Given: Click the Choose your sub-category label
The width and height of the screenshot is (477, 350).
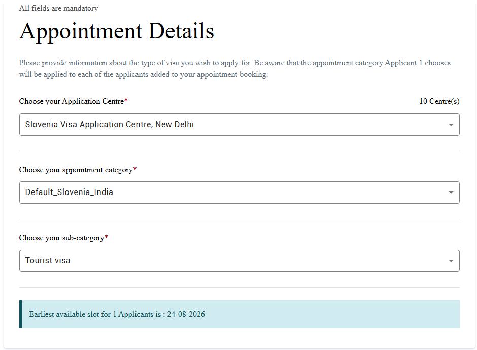Looking at the screenshot, I should (62, 238).
